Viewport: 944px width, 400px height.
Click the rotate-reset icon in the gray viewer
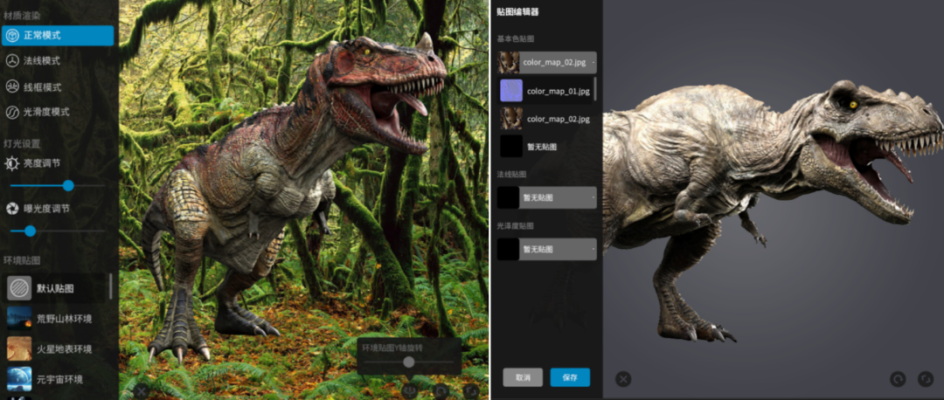click(x=898, y=379)
